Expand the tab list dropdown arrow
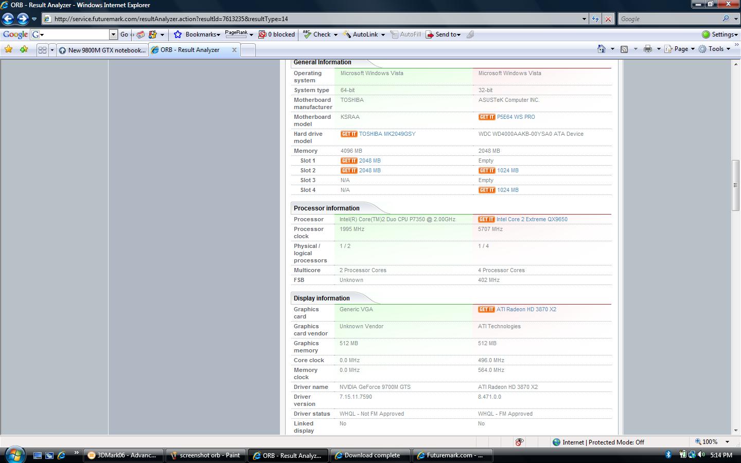The image size is (741, 463). pyautogui.click(x=52, y=50)
